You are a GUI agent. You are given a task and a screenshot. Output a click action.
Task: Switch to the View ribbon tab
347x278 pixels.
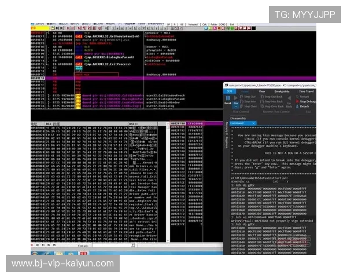coord(261,91)
